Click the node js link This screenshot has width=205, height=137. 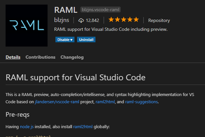pyautogui.click(x=27, y=127)
